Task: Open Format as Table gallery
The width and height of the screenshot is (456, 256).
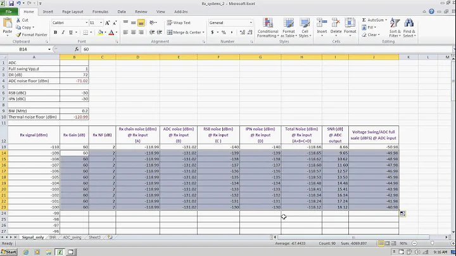Action: coord(289,28)
